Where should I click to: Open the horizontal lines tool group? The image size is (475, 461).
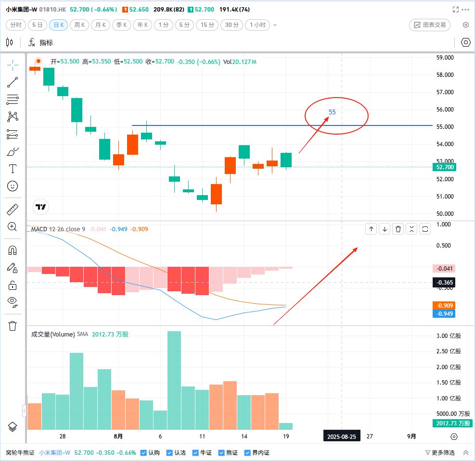pos(13,100)
